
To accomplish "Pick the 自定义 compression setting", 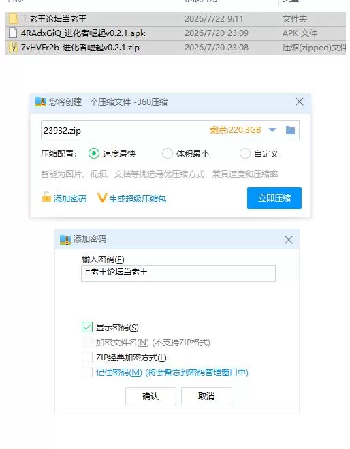I will 245,153.
